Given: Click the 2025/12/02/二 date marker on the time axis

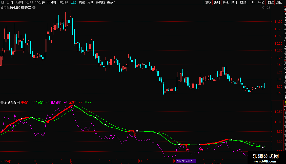Looking at the screenshot, I should click(x=186, y=161).
